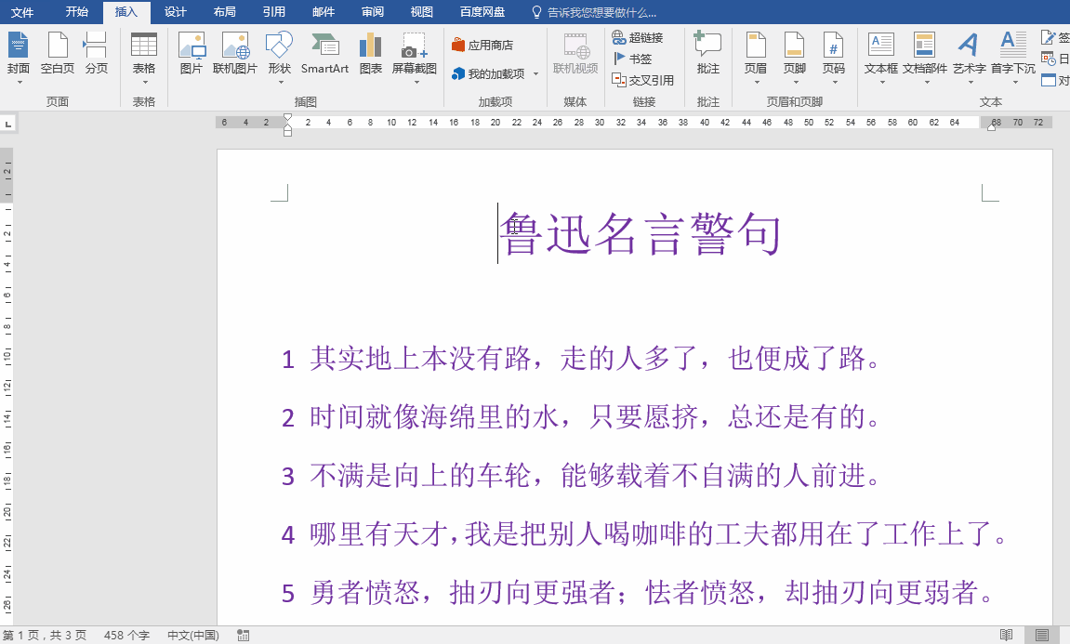Insert an Online Picture (联机图片)

click(x=235, y=55)
